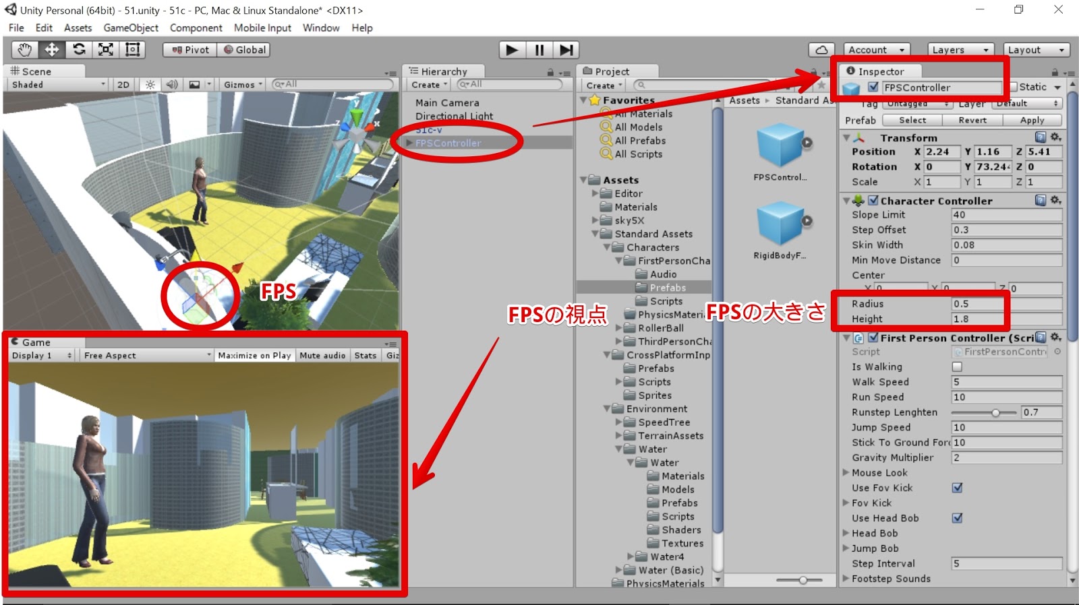Disable First Person Controller component checkbox

[x=873, y=338]
